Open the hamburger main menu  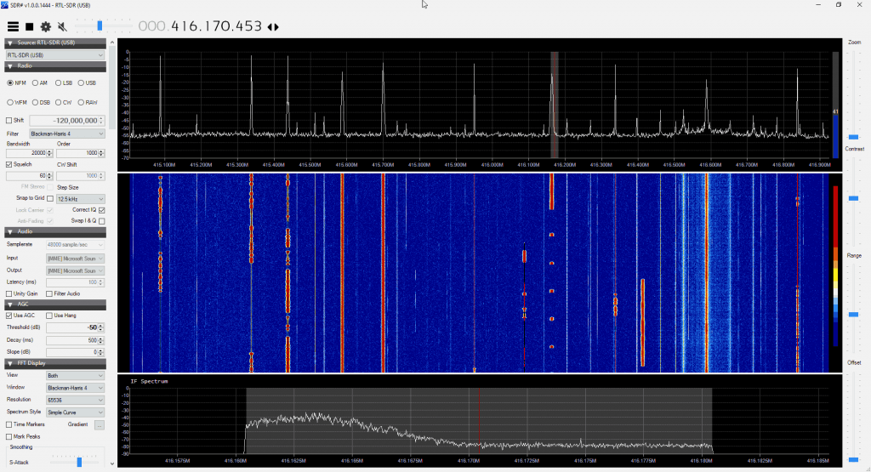point(13,27)
